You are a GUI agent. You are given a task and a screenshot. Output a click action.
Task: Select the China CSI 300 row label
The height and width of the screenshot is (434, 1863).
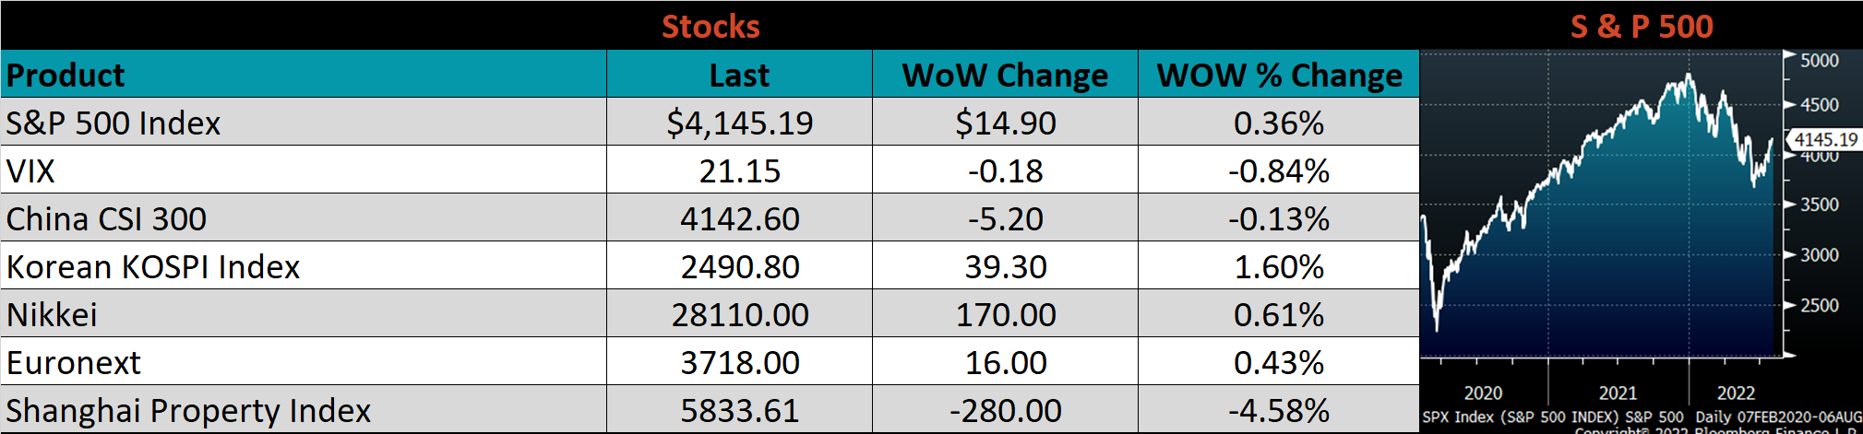click(106, 218)
